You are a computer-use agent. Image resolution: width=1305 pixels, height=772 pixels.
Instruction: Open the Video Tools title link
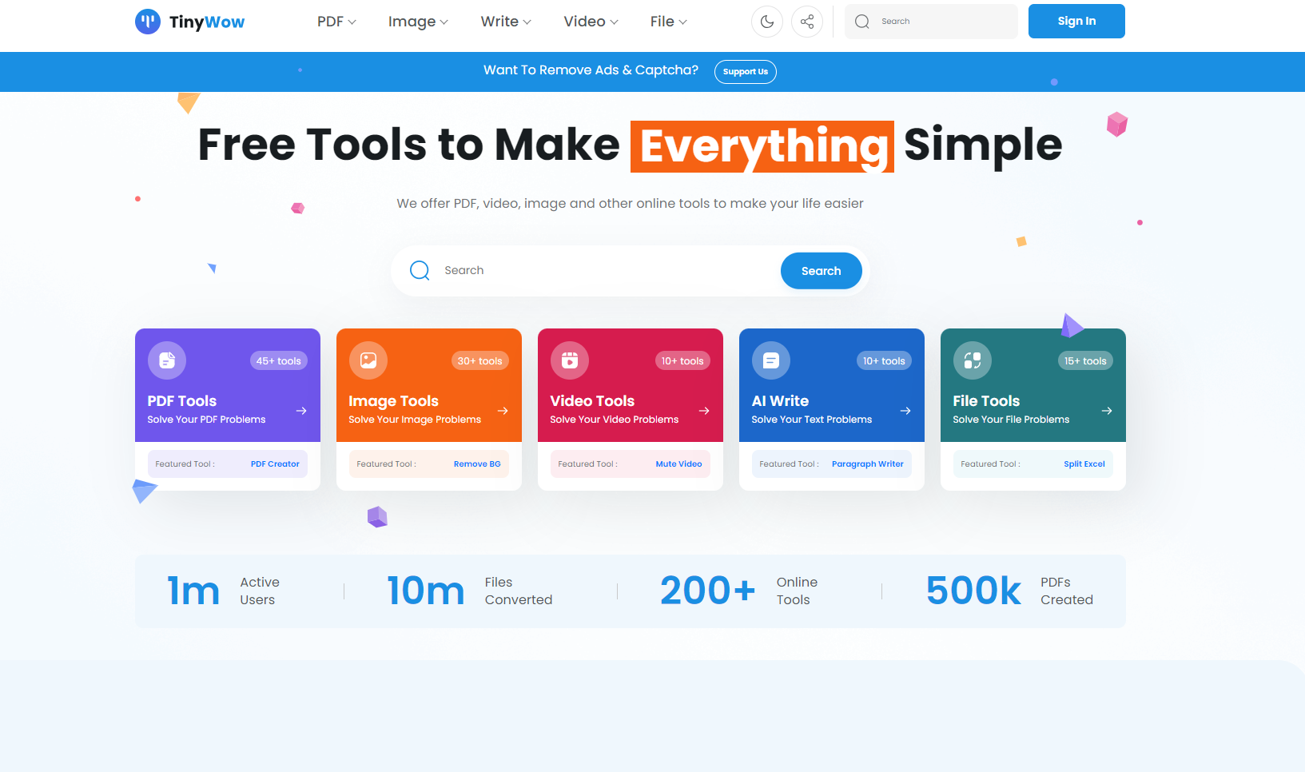pyautogui.click(x=592, y=401)
